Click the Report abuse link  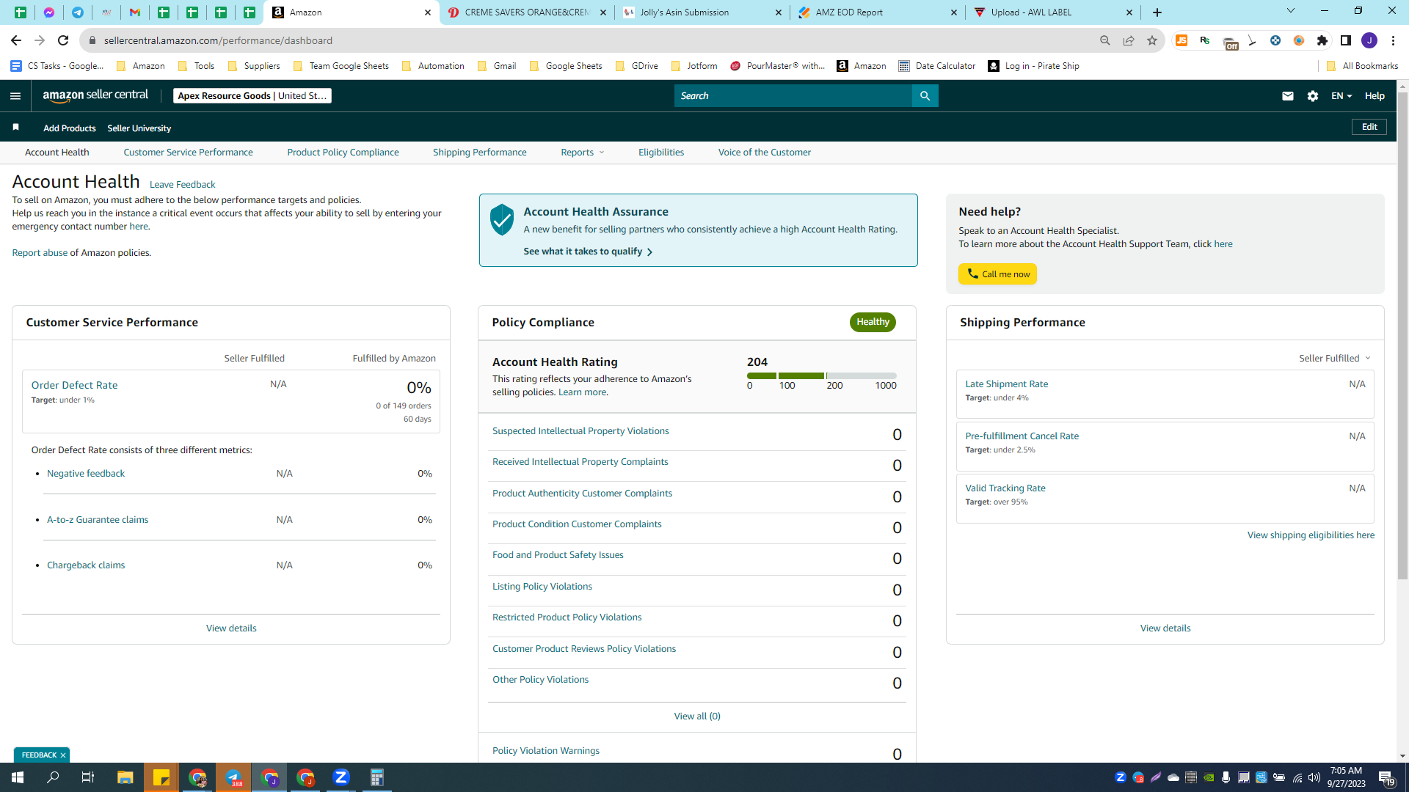(x=40, y=253)
